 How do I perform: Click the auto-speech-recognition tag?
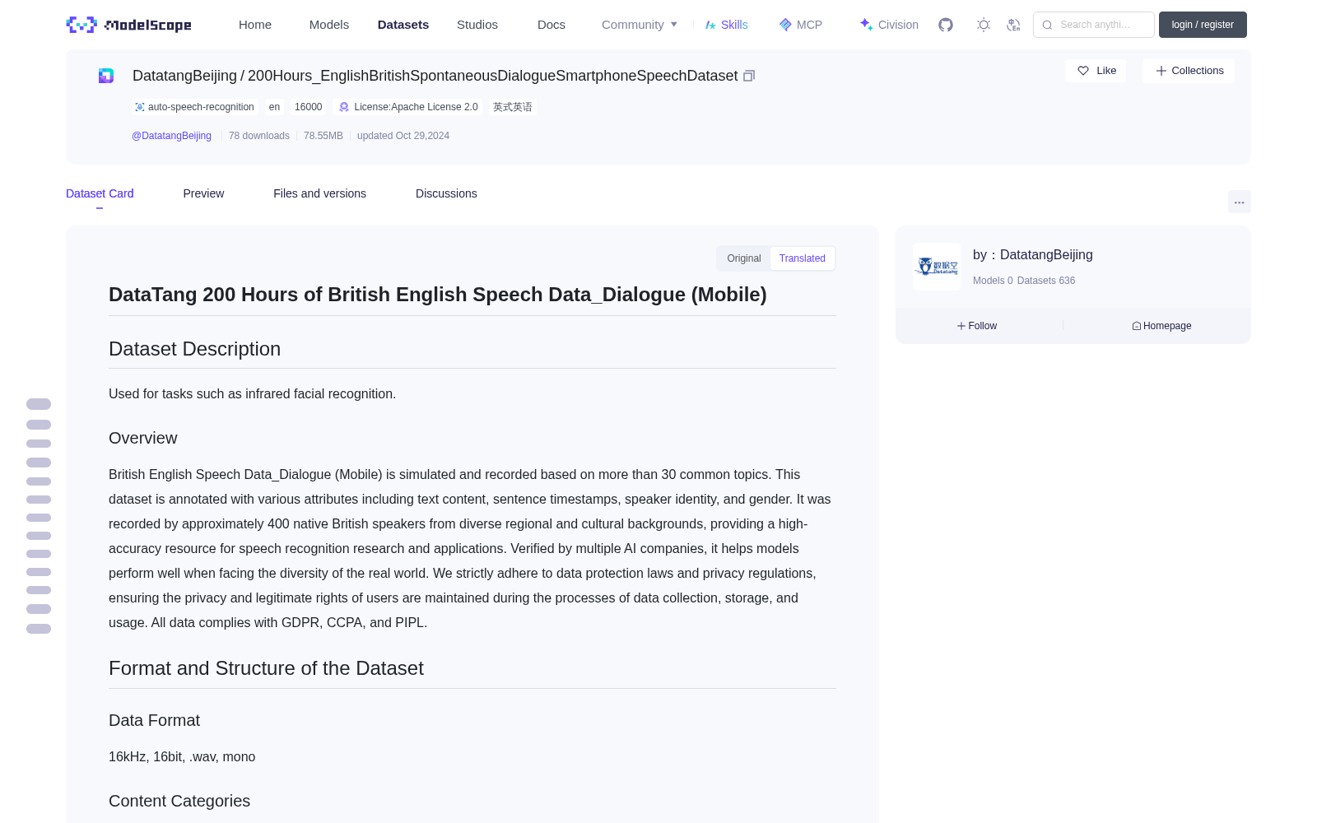point(195,107)
